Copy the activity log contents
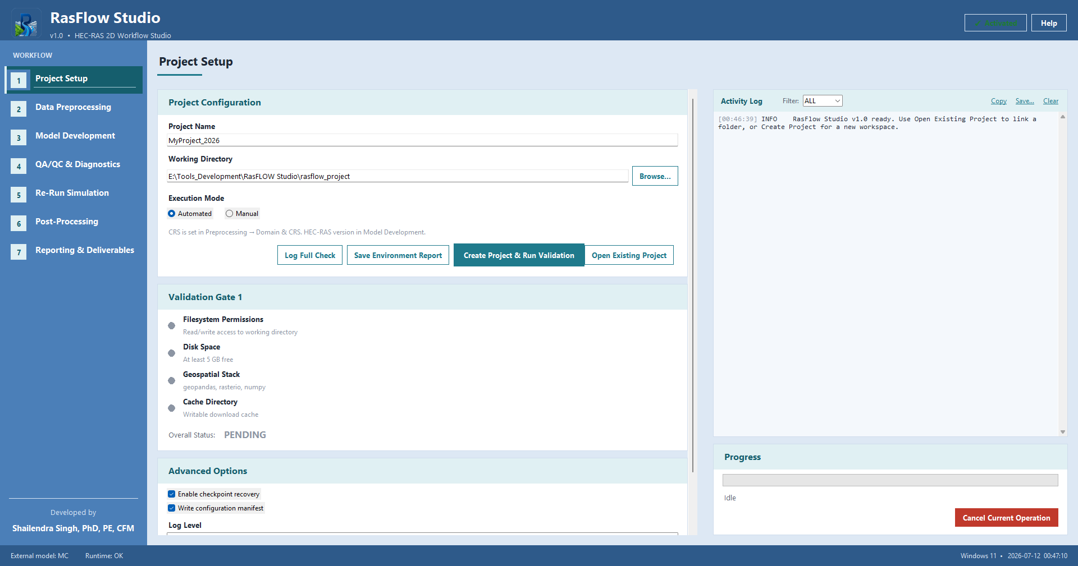 point(999,101)
